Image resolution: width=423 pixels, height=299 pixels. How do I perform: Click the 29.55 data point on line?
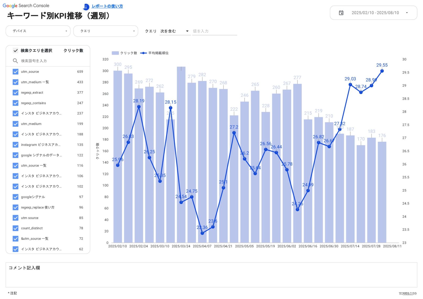(382, 71)
